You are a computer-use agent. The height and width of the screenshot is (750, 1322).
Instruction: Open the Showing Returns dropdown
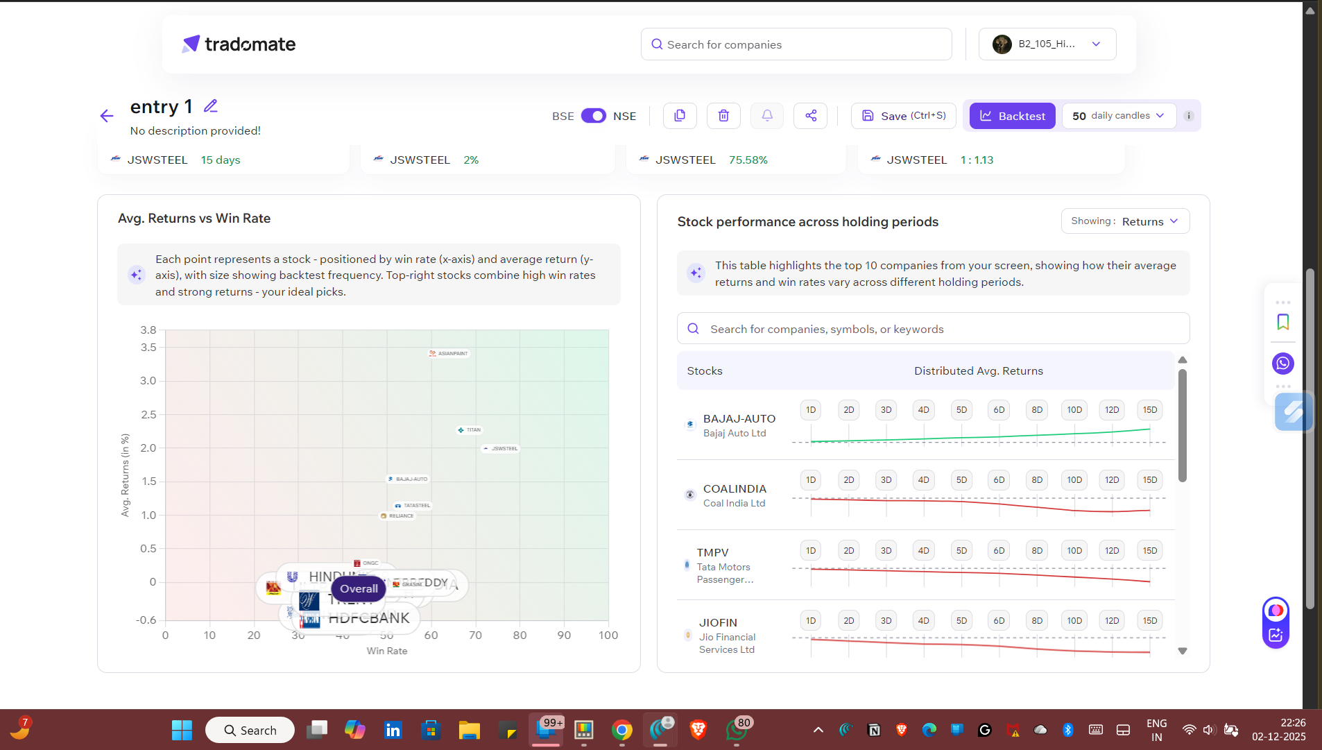[1125, 221]
